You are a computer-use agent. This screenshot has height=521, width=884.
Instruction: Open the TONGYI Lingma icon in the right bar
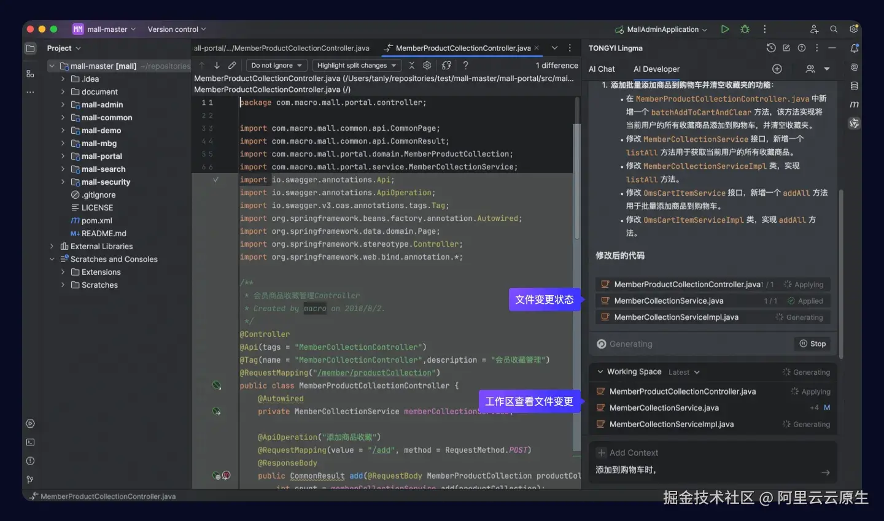coord(854,123)
